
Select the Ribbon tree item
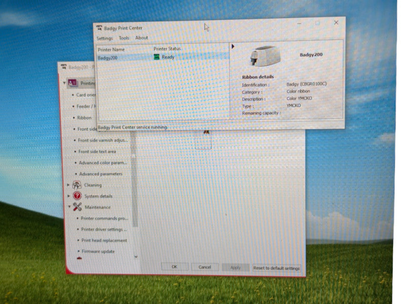[x=84, y=118]
